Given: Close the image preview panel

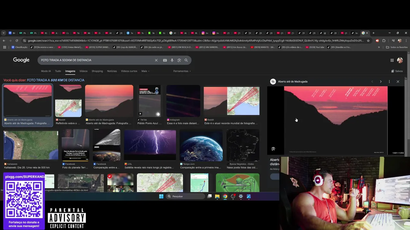Looking at the screenshot, I should click(x=398, y=81).
